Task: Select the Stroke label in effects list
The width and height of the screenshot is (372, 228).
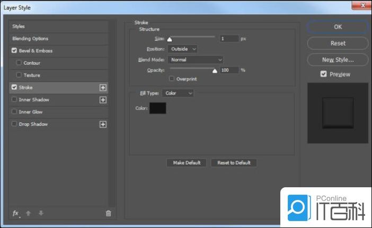Action: pos(25,87)
